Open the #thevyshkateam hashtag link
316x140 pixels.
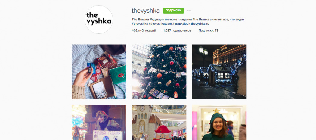click(x=160, y=24)
